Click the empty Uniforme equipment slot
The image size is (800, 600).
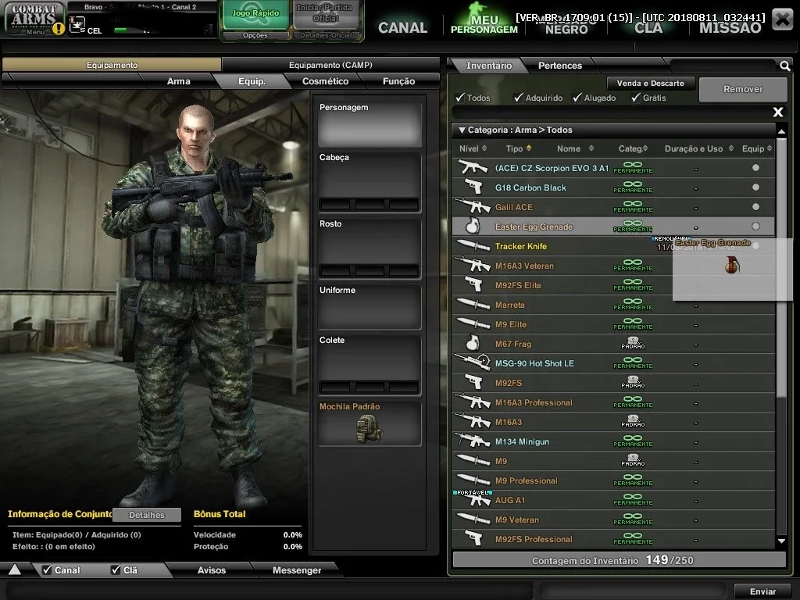pyautogui.click(x=370, y=306)
